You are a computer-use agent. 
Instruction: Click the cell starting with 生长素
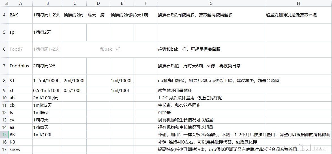(211, 105)
